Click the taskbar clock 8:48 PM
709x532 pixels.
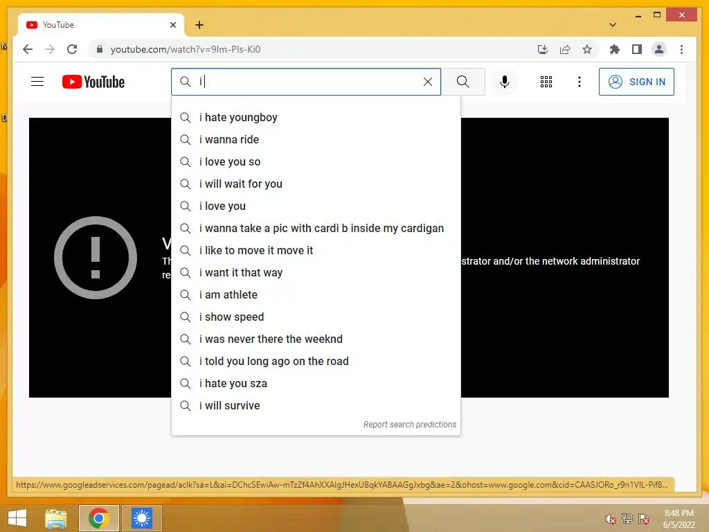(679, 513)
